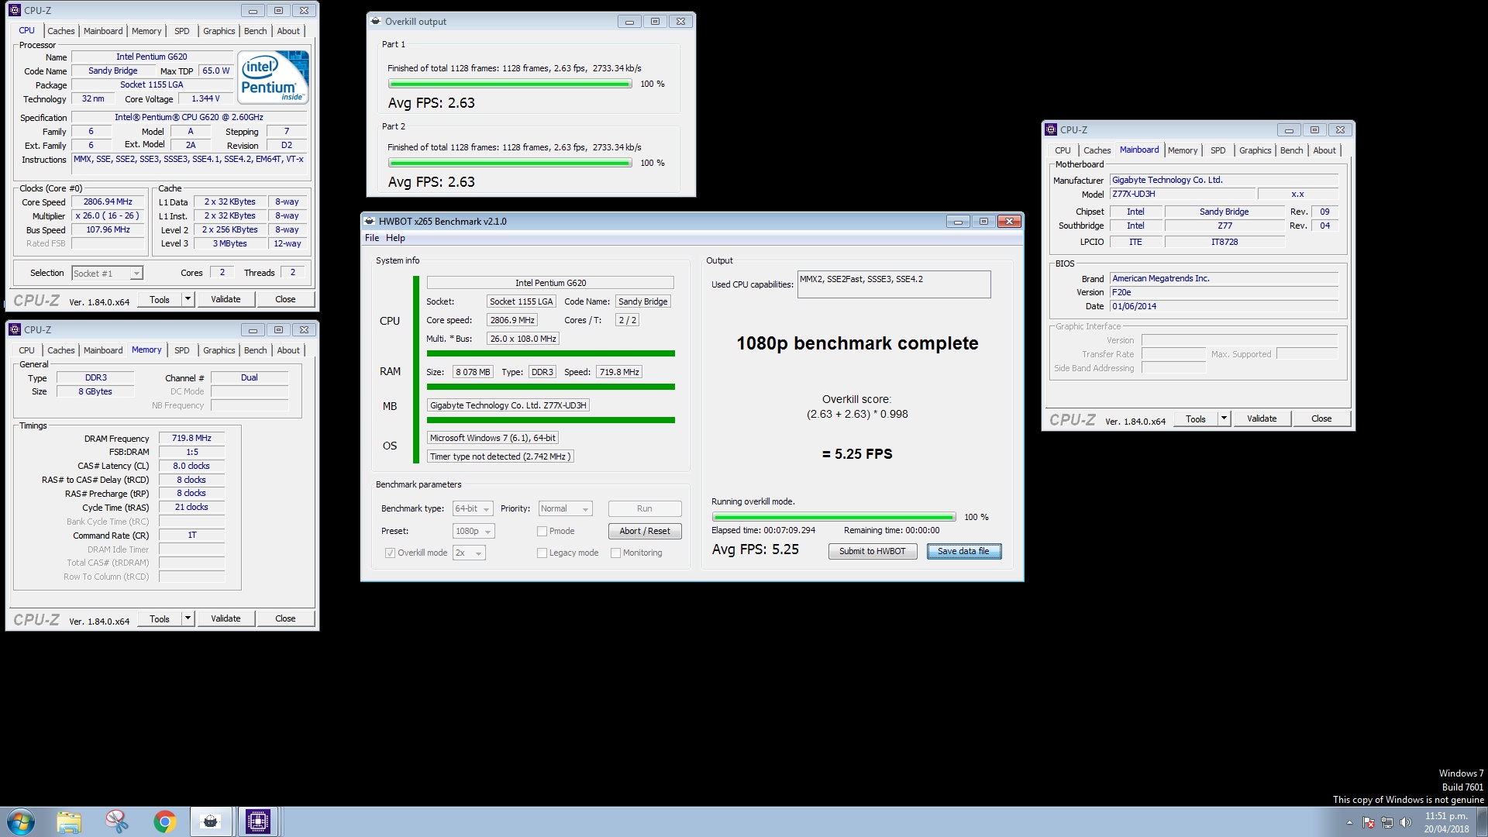Click Show desktop strip at taskbar end
The image size is (1488, 837).
[x=1482, y=821]
